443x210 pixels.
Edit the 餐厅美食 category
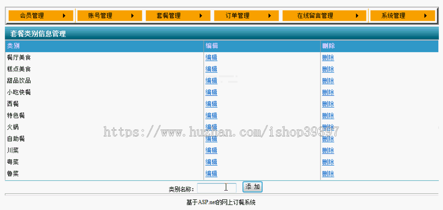click(x=211, y=58)
